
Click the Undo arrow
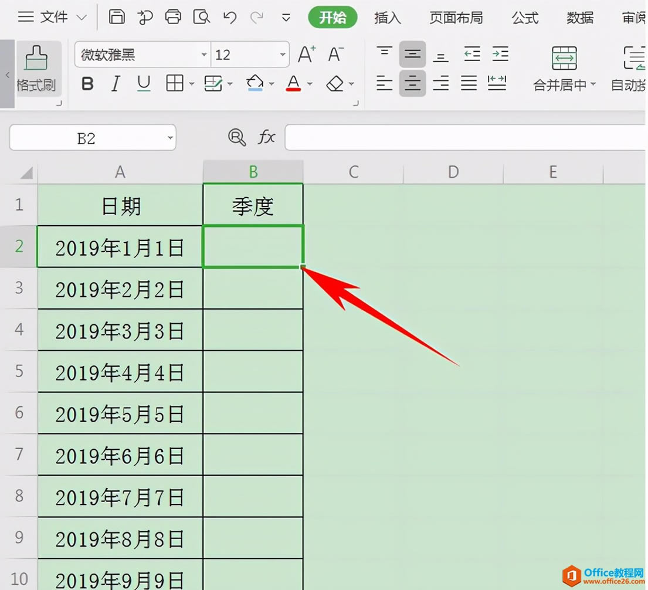click(x=230, y=18)
